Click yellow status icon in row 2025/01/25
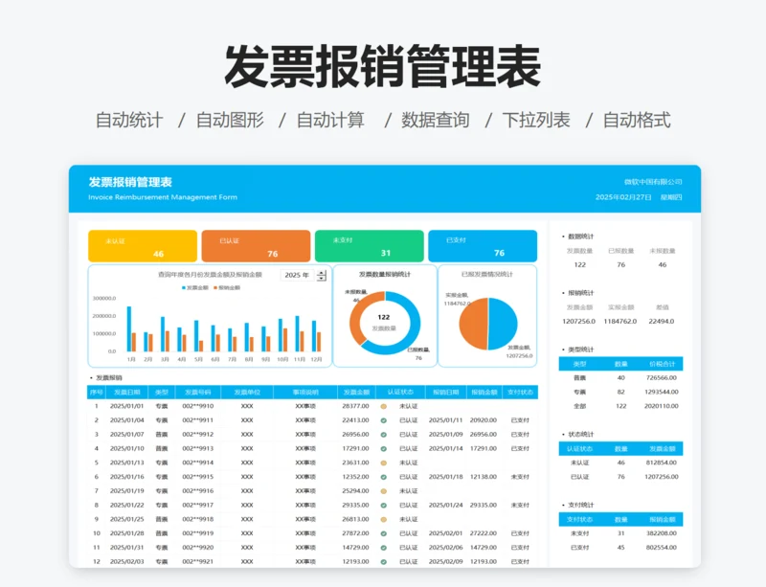This screenshot has height=587, width=766. click(384, 520)
